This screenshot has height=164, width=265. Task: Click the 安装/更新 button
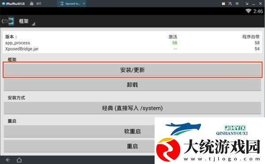[132, 70]
